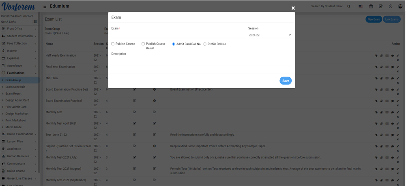Open the Session dropdown showing 2021-22

(x=270, y=35)
